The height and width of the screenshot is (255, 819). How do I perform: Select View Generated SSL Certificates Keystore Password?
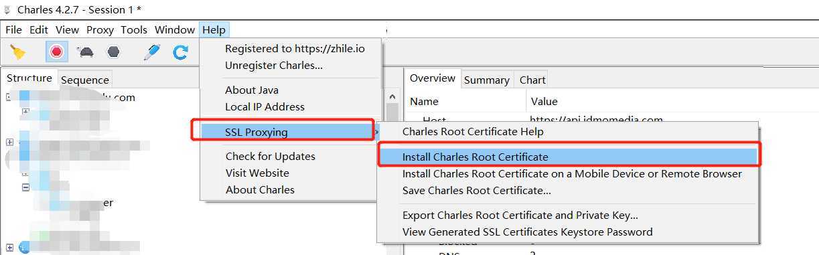tap(527, 232)
